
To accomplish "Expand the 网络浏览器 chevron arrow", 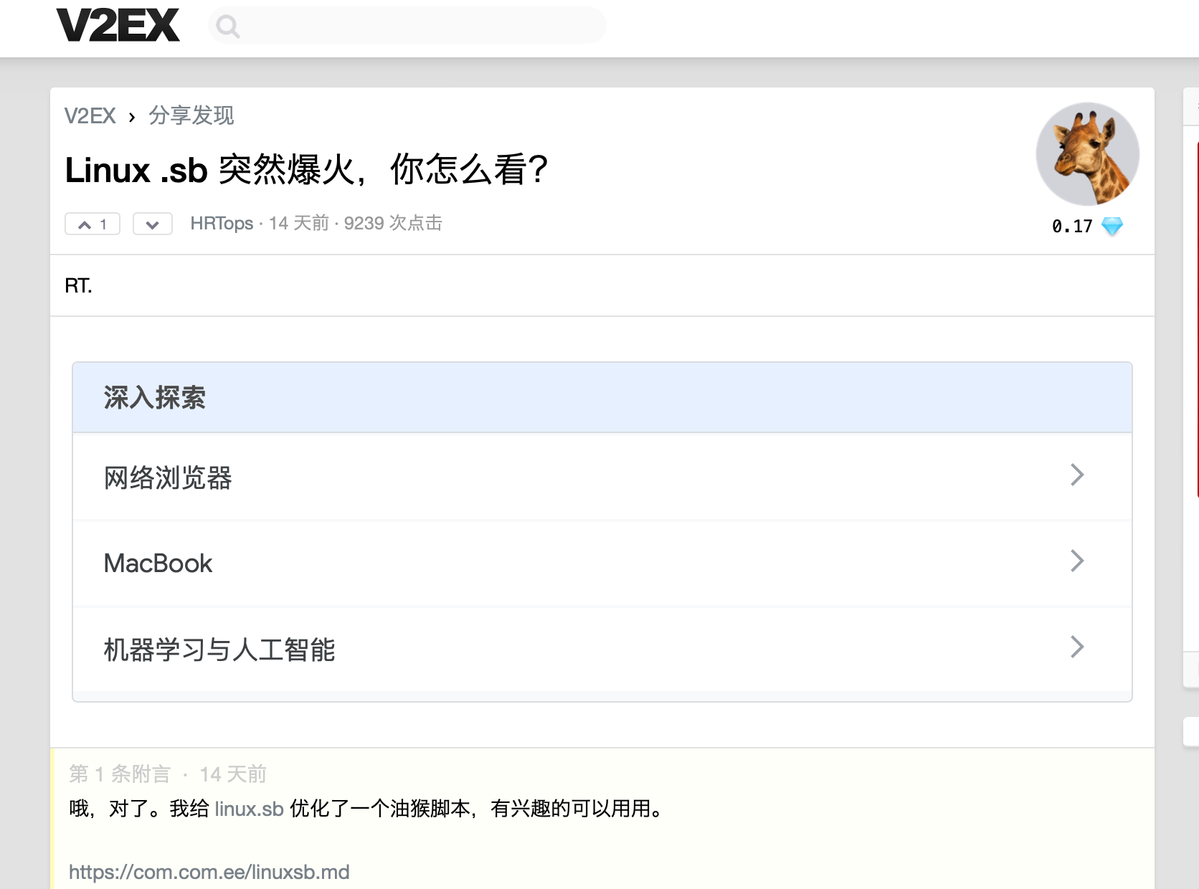I will (x=1077, y=475).
